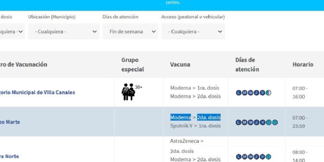Click the J day icon in Villa Canales row
This screenshot has width=324, height=162.
(x=257, y=93)
